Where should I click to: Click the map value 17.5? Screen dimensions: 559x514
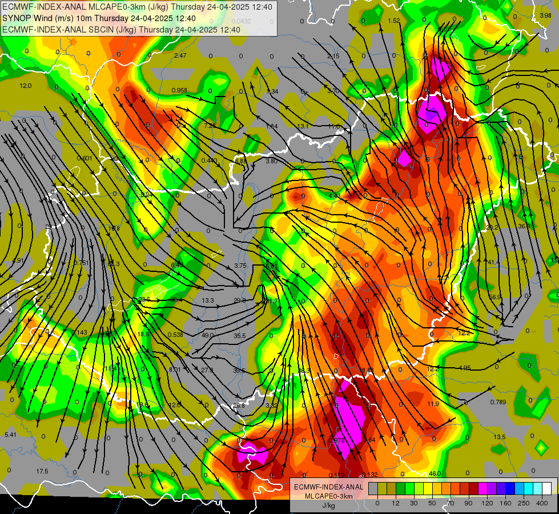(x=42, y=471)
